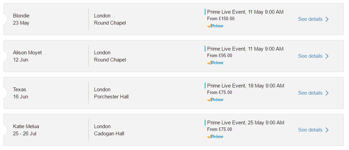349x150 pixels.
Task: Select the Blondie 23 May event name
Action: pyautogui.click(x=21, y=16)
